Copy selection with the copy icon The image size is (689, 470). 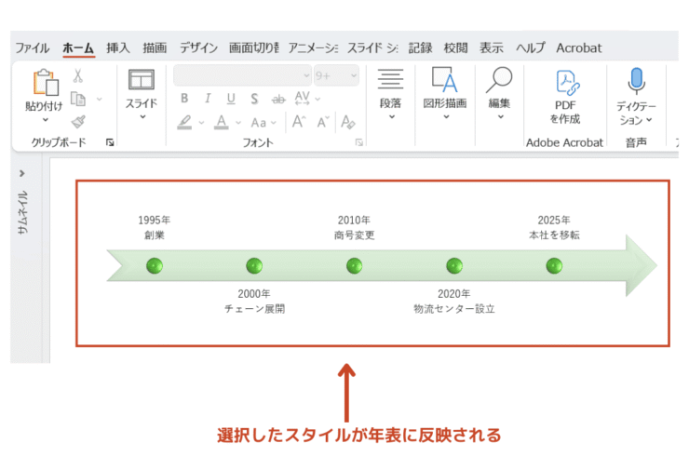click(x=78, y=99)
